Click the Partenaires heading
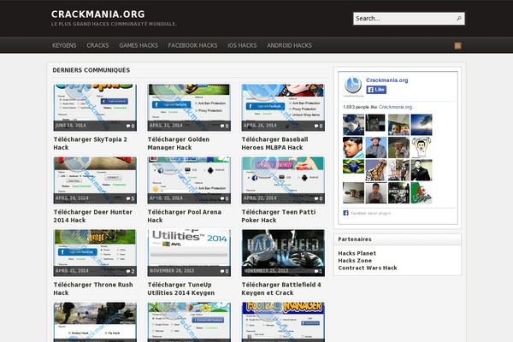Screen dimensions: 513x342 coord(355,239)
